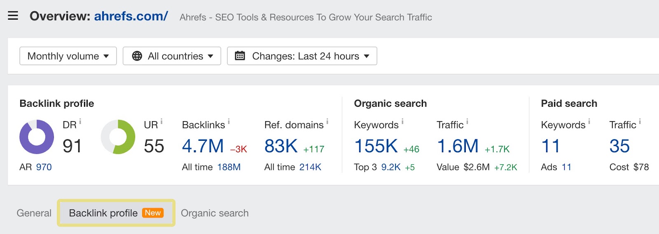Viewport: 659px width, 234px height.
Task: Click the all-time backlinks 188M
Action: pyautogui.click(x=229, y=167)
